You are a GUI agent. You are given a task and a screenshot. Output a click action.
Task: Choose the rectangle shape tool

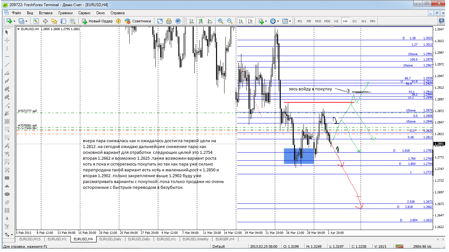pos(7,178)
